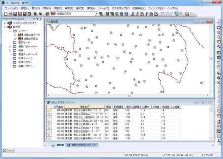Open the ProjectWorkSpace panel options dropdown arrow
The width and height of the screenshot is (223, 159).
click(34, 19)
